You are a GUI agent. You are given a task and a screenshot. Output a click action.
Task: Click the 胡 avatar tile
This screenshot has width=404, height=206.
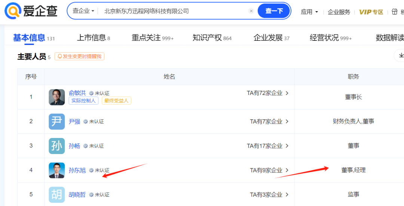pos(57,195)
